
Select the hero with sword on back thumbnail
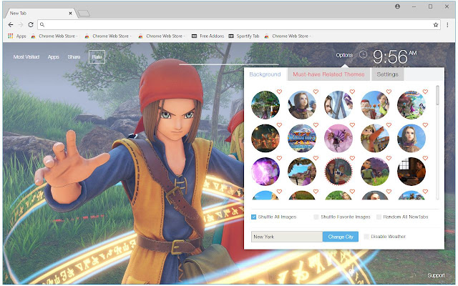point(302,105)
